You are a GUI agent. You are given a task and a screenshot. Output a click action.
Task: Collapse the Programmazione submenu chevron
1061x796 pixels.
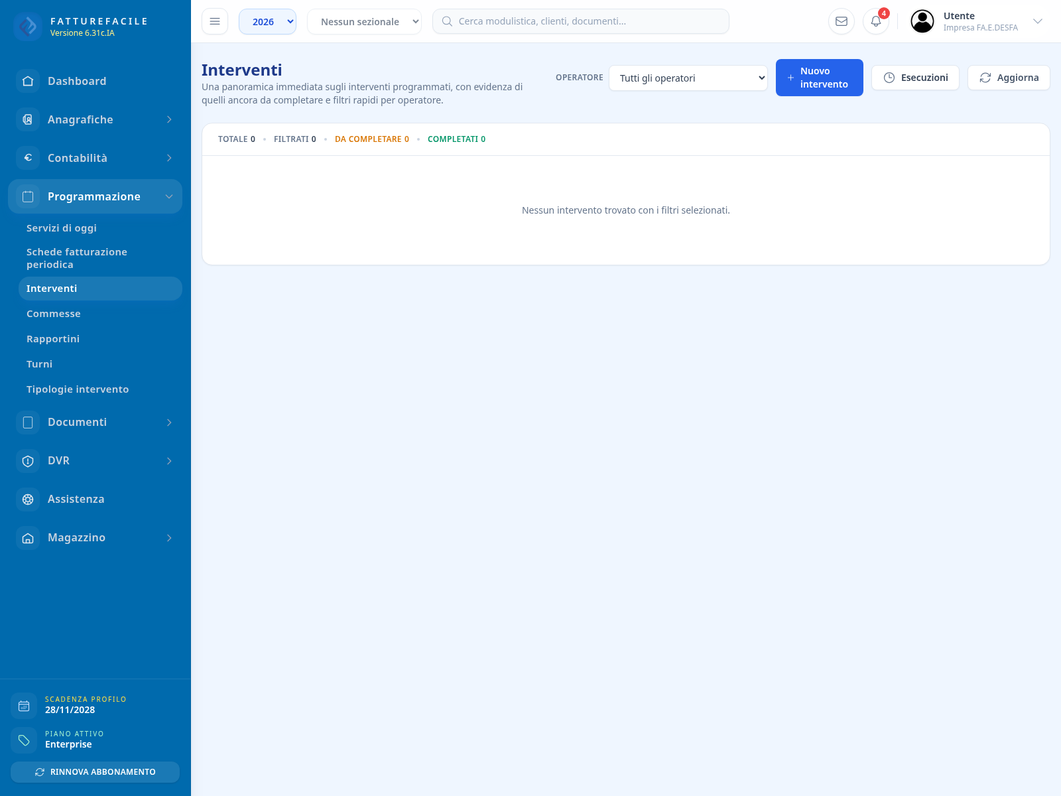coord(169,196)
